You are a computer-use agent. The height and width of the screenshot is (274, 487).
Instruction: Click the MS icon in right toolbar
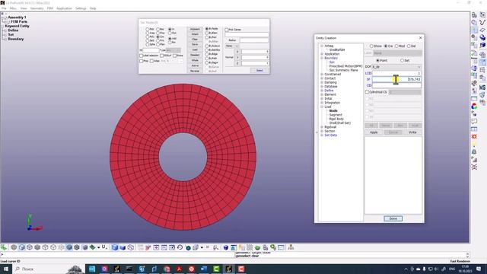[x=482, y=88]
